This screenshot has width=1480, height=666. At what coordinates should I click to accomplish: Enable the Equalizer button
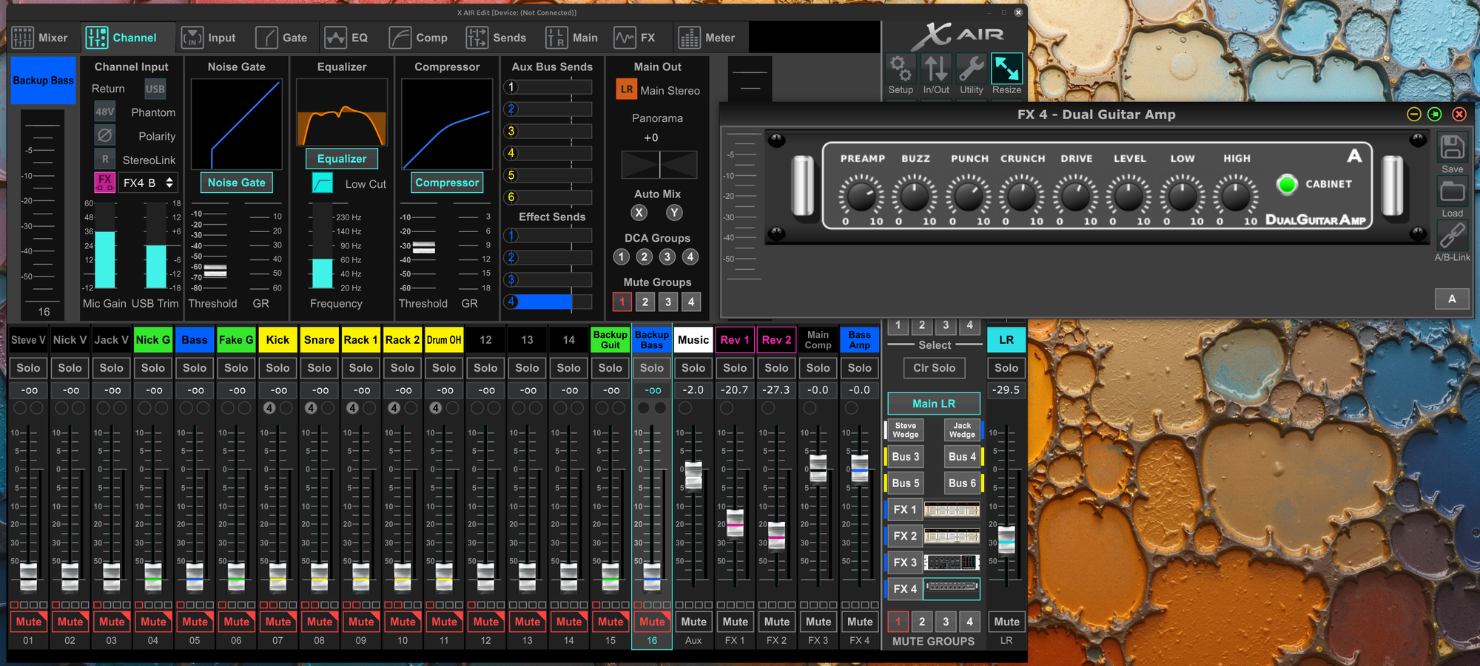[341, 159]
